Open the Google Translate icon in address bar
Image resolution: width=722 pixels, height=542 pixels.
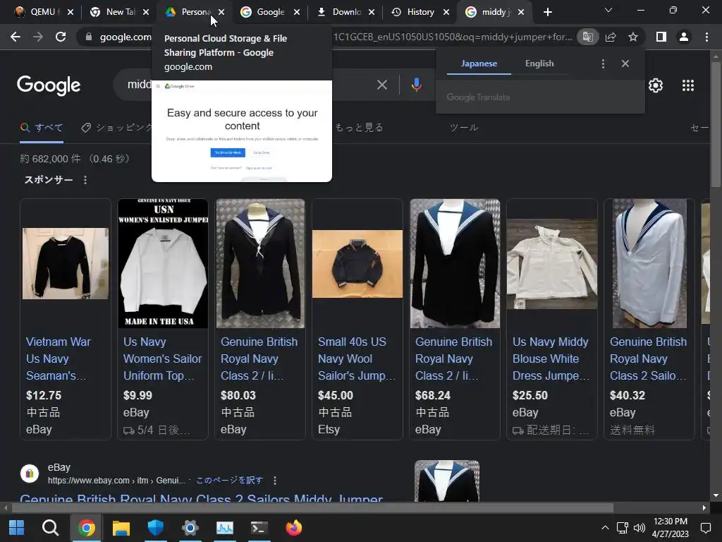click(587, 37)
